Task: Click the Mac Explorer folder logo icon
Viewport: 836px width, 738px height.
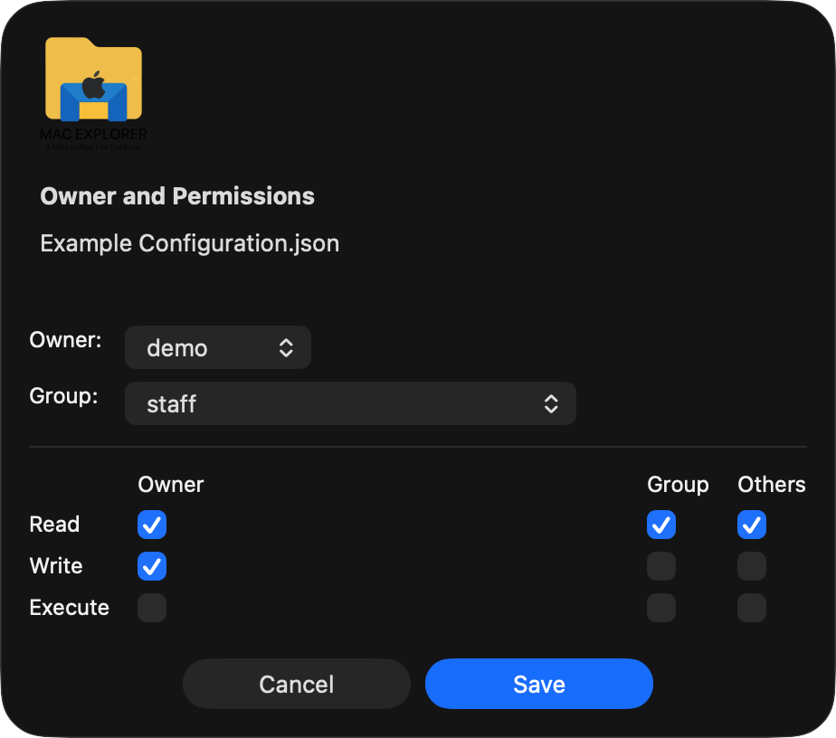Action: pos(94,94)
